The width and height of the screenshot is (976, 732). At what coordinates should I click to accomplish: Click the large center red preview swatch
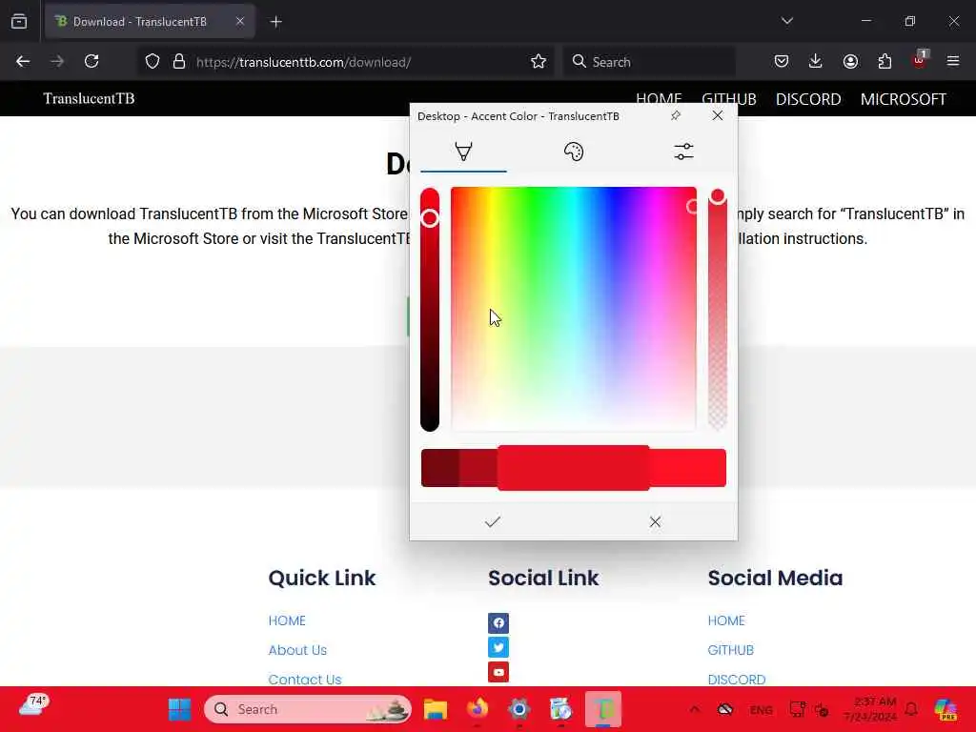click(573, 468)
